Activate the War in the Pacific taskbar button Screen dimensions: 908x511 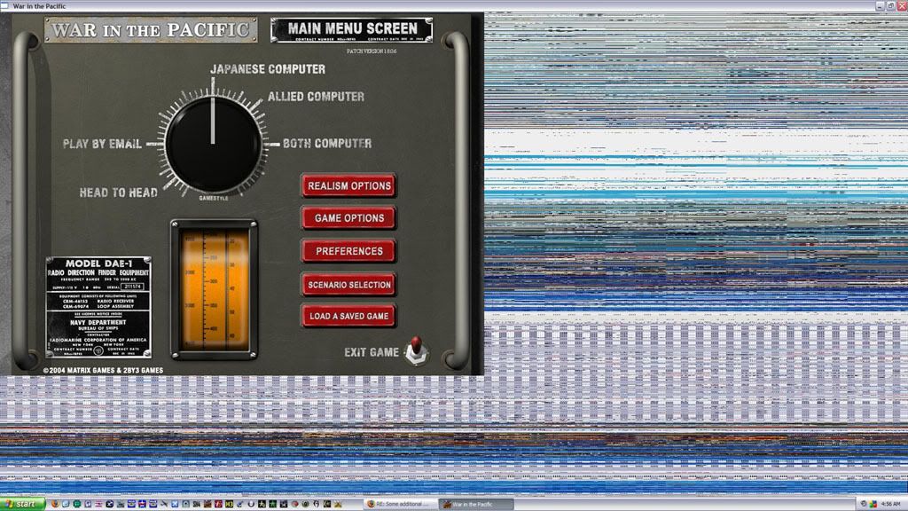pyautogui.click(x=476, y=504)
